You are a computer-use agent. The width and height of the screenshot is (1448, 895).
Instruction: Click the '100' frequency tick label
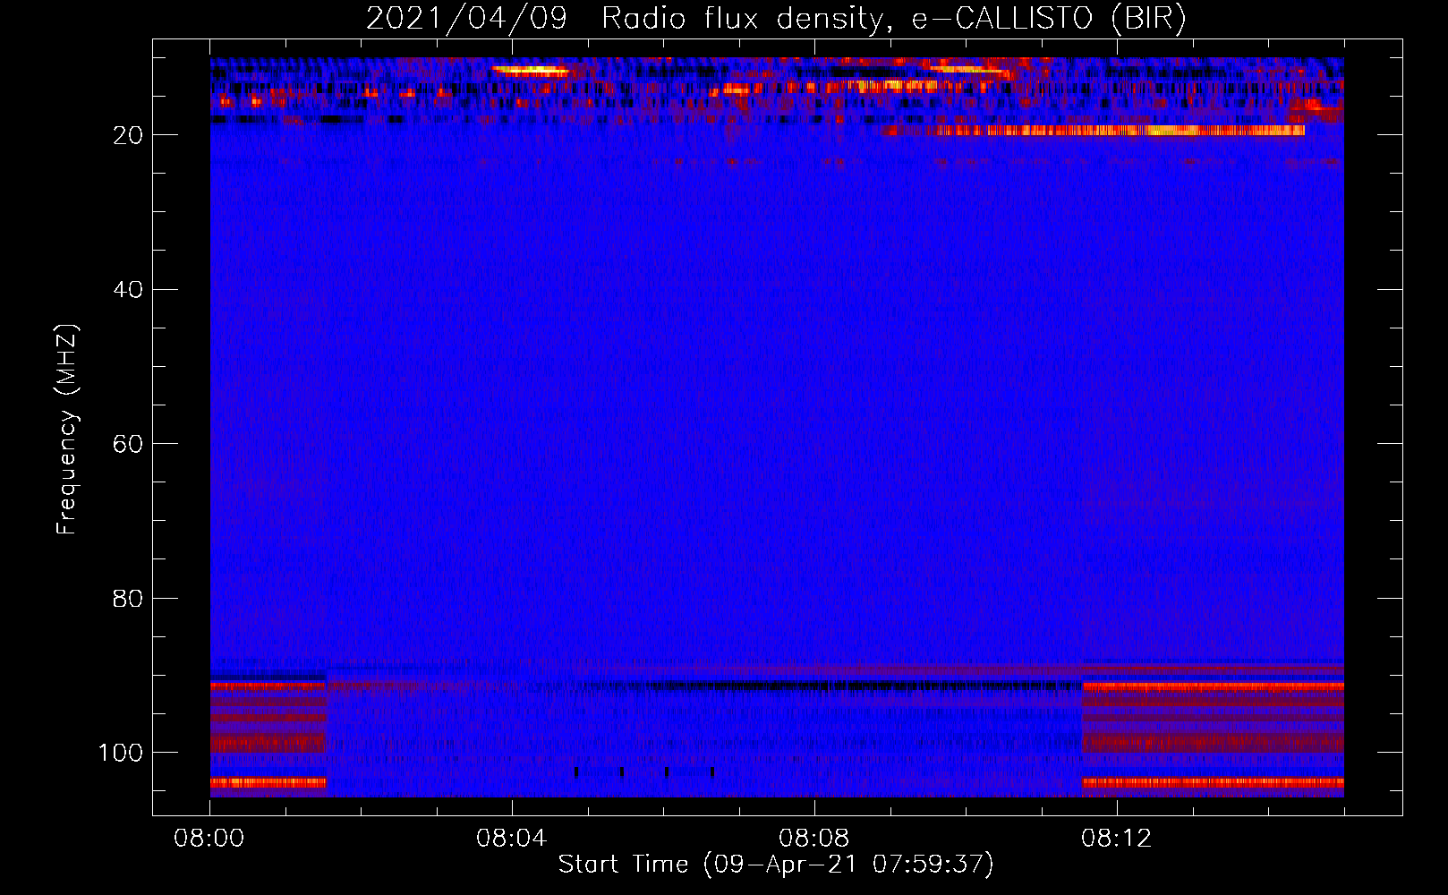(121, 753)
